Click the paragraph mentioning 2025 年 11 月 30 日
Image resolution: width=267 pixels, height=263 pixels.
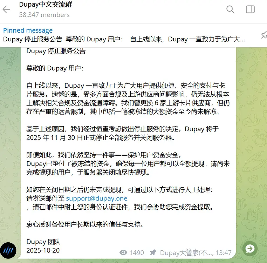122,133
